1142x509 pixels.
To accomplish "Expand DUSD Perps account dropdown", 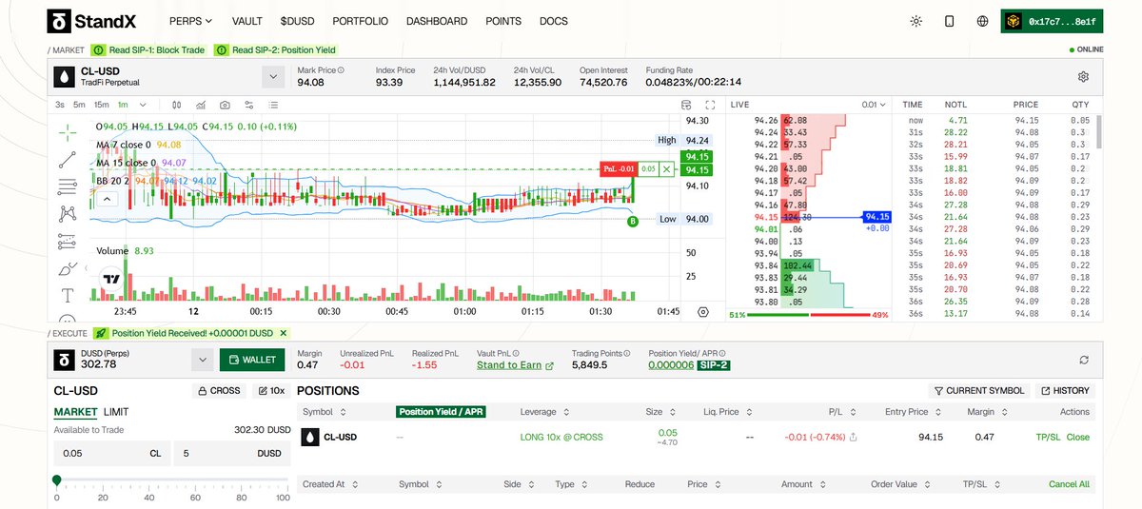I will coord(202,360).
